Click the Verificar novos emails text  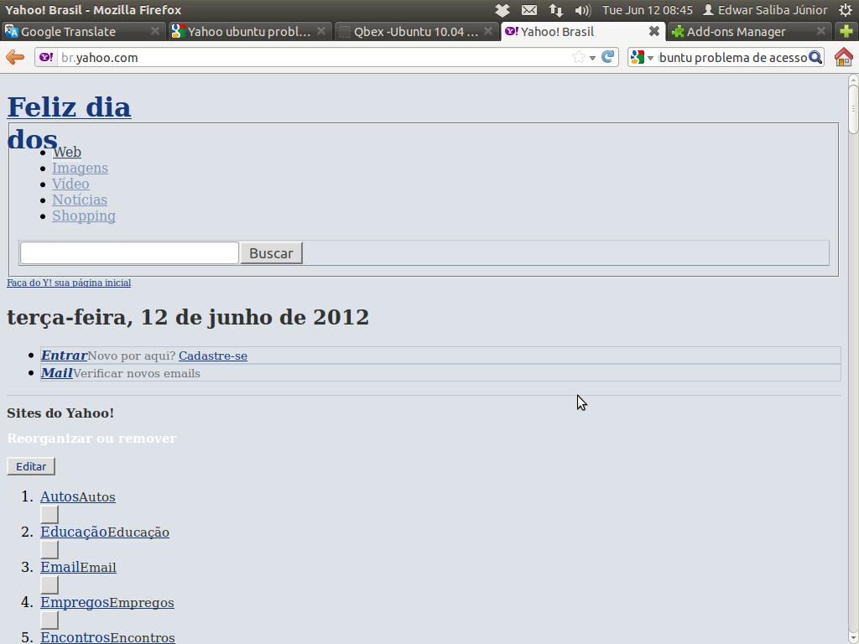(137, 373)
